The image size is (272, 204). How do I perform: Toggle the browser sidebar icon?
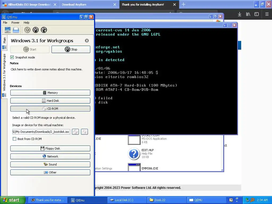[257, 14]
